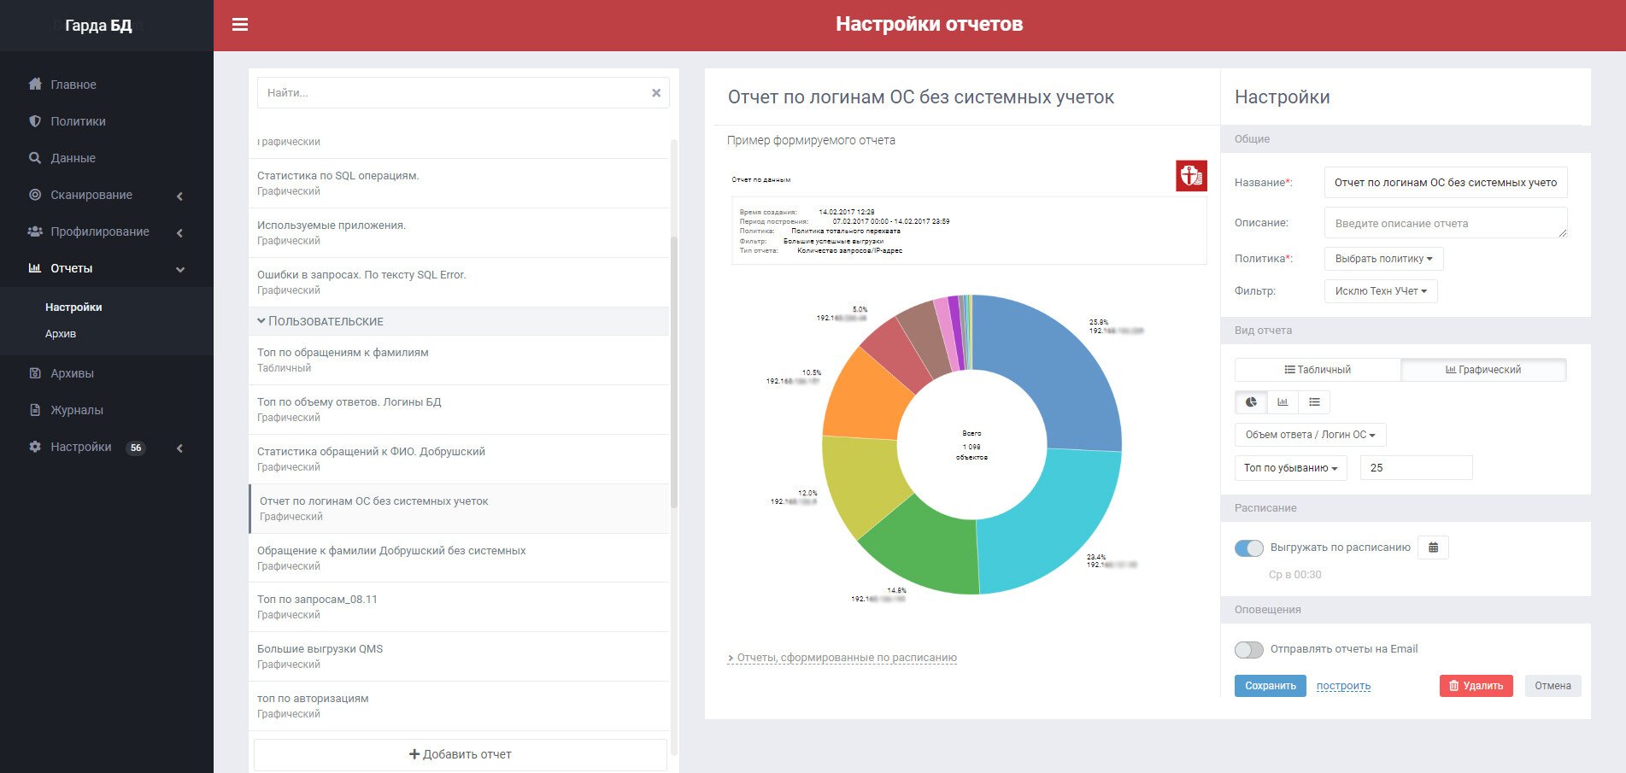Collapse the ПОЛЬЗОВАТЕЛЬСКИЕ section
Screen dimensions: 1626x773
coord(261,321)
